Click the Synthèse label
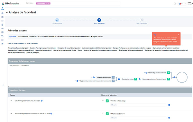Image resolution: width=193 pixels, height=122 pixels. pyautogui.click(x=13, y=37)
